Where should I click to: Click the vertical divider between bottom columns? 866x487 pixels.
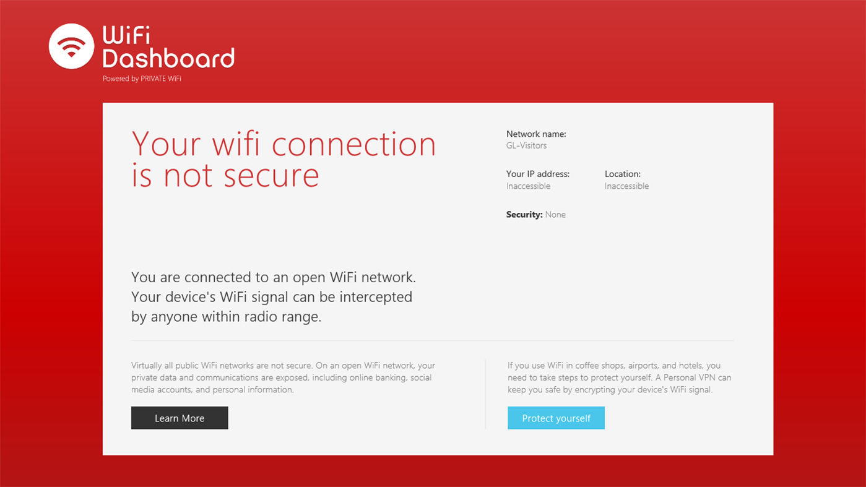pyautogui.click(x=486, y=394)
